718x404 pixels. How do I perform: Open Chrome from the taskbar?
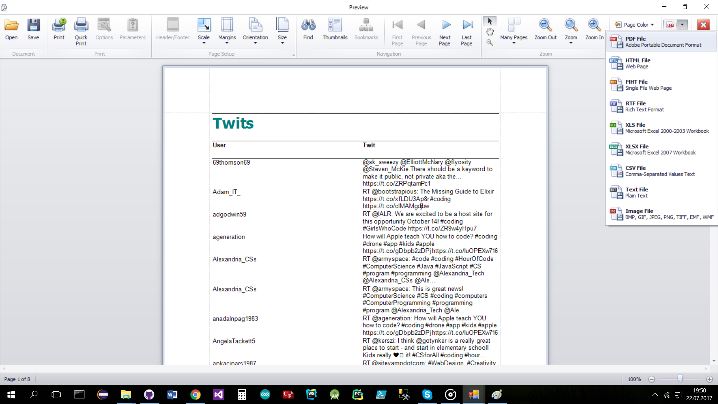tap(195, 395)
